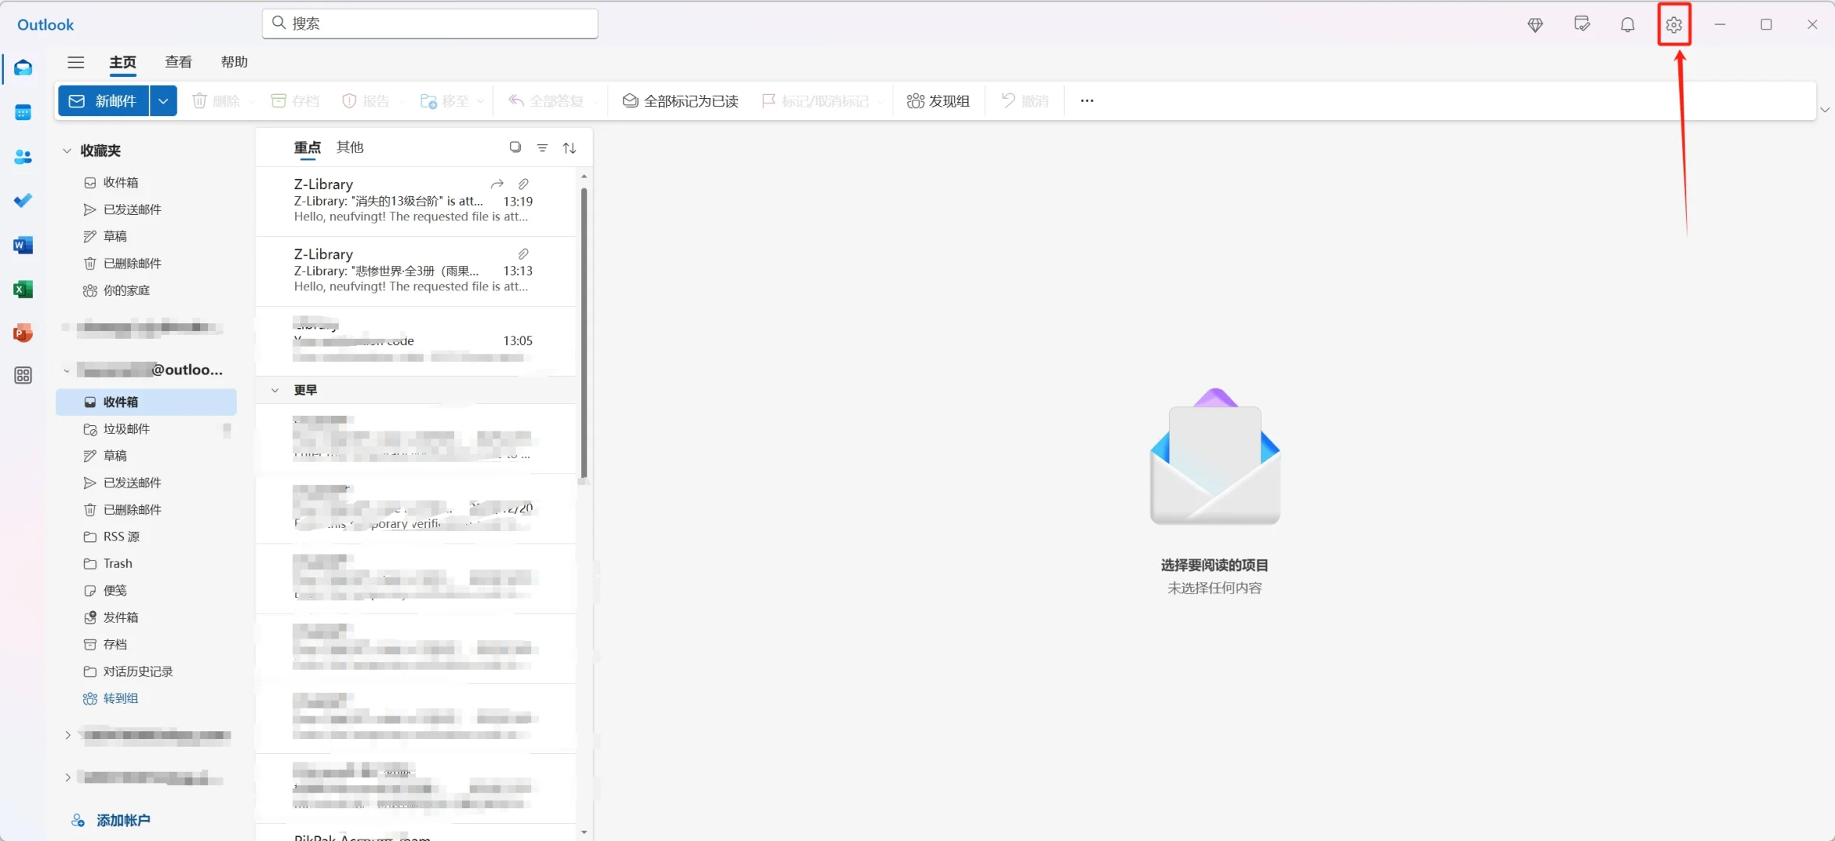Open Calendar in the left app rail
1835x841 pixels.
(x=23, y=112)
